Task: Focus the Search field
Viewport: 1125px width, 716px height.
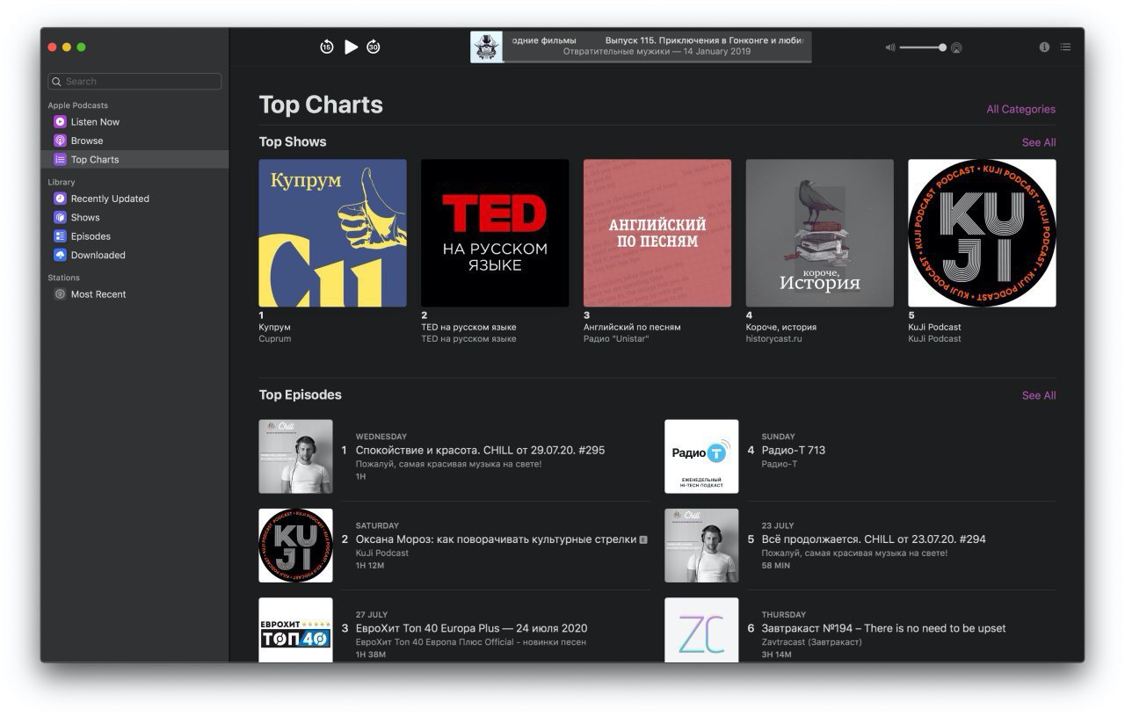Action: (x=134, y=82)
